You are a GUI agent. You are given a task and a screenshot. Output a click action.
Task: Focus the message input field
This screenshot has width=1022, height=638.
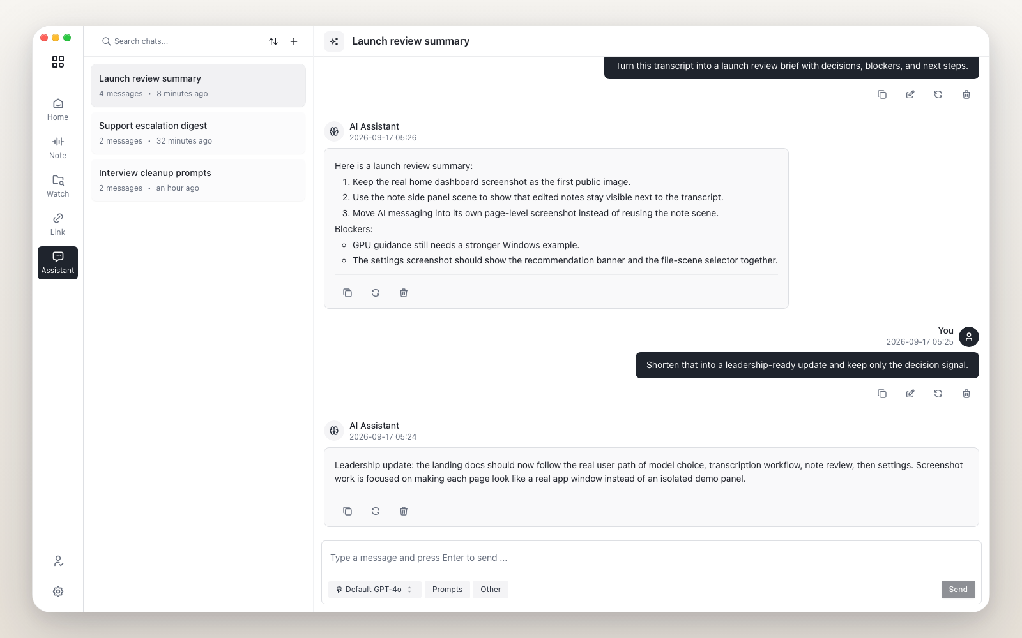click(651, 558)
